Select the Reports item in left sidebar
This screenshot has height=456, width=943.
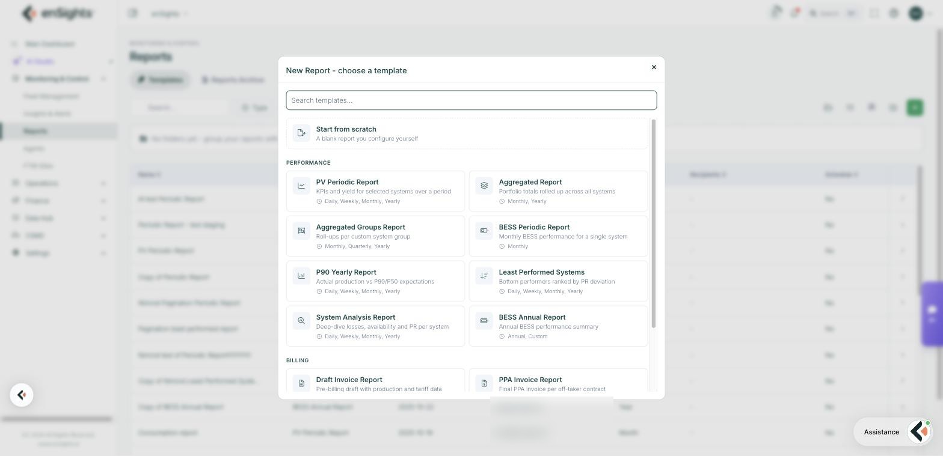[x=59, y=131]
